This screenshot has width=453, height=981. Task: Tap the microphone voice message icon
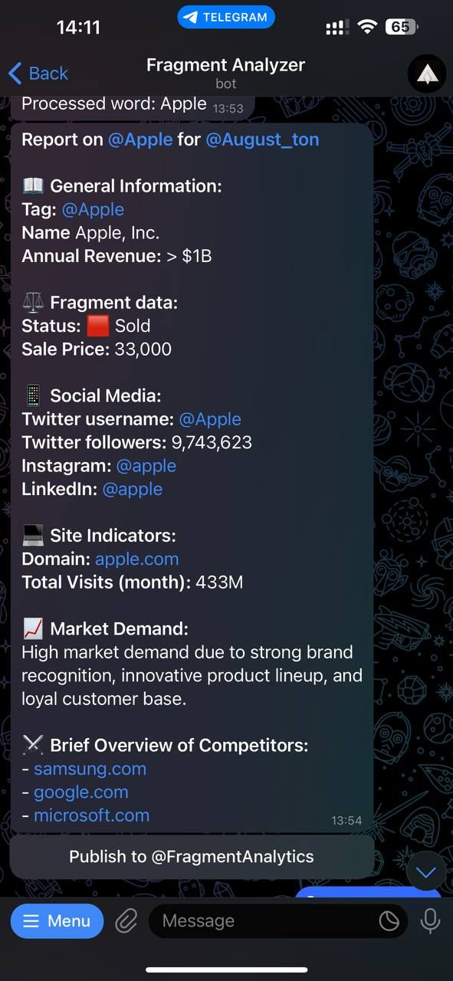coord(430,920)
